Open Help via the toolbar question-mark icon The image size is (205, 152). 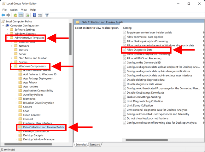pos(34,15)
